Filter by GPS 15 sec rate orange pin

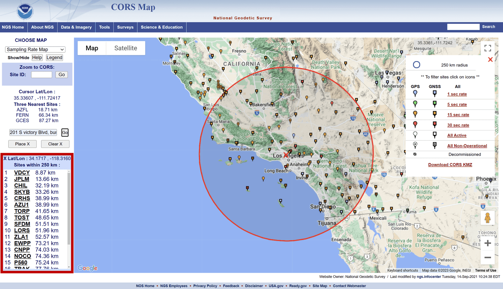(x=415, y=114)
